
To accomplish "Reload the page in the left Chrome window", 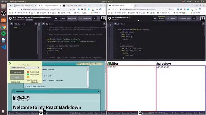I will [17, 9].
